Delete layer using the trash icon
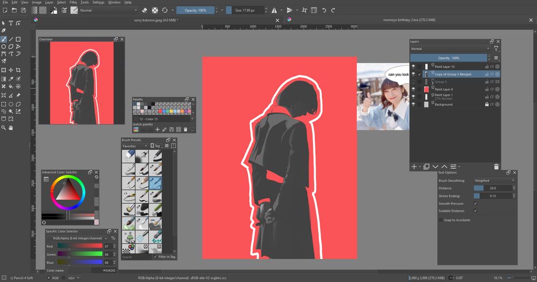 coord(496,167)
